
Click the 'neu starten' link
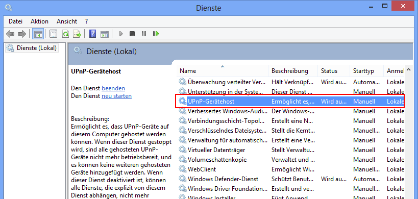click(116, 95)
